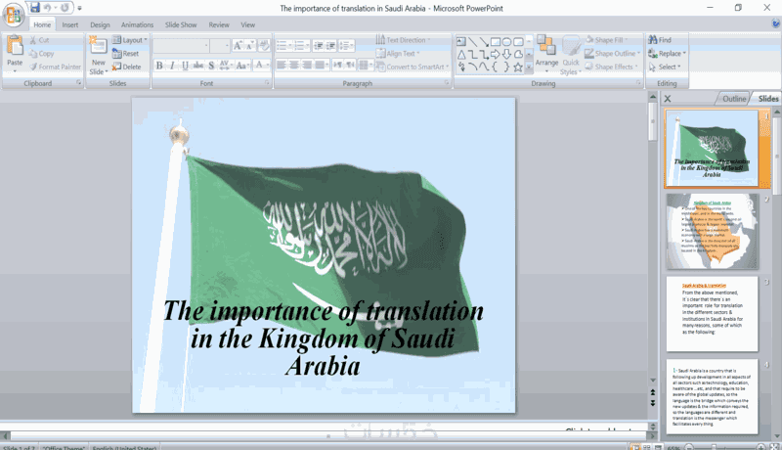
Task: Switch to the Design tab
Action: click(100, 24)
